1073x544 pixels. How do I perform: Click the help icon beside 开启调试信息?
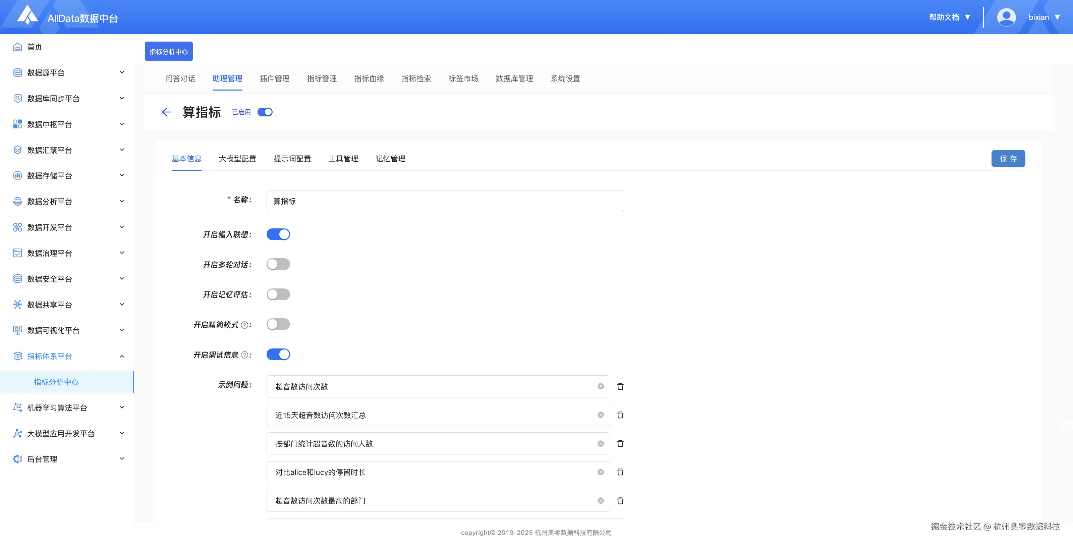tap(244, 355)
